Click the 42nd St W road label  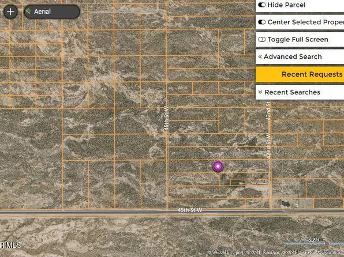pos(268,146)
